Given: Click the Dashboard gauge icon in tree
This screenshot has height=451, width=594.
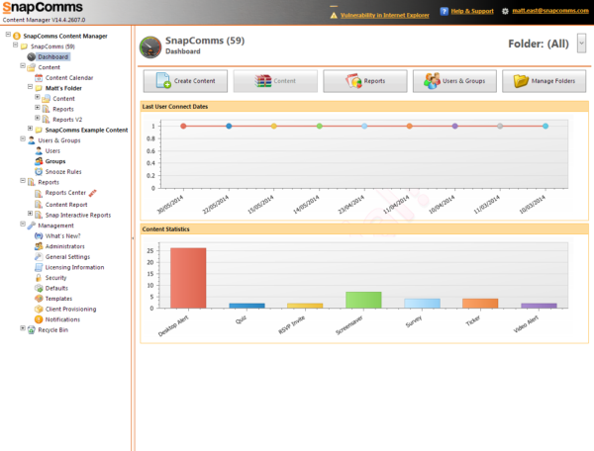Looking at the screenshot, I should [x=32, y=56].
